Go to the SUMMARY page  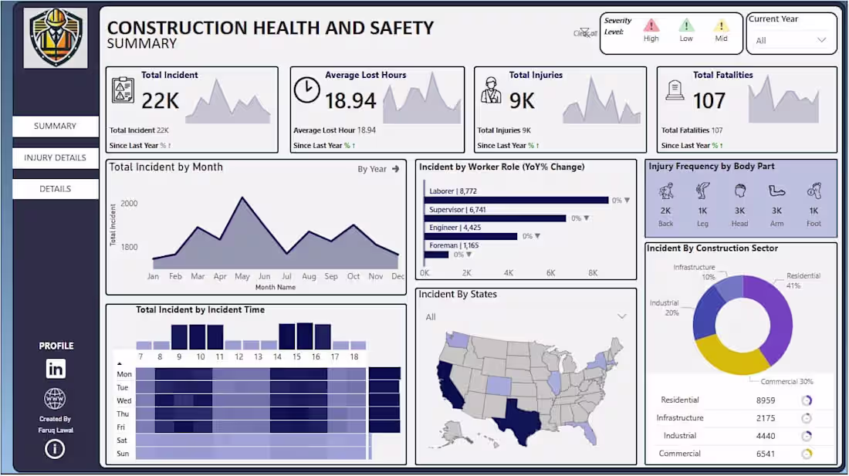pyautogui.click(x=55, y=126)
